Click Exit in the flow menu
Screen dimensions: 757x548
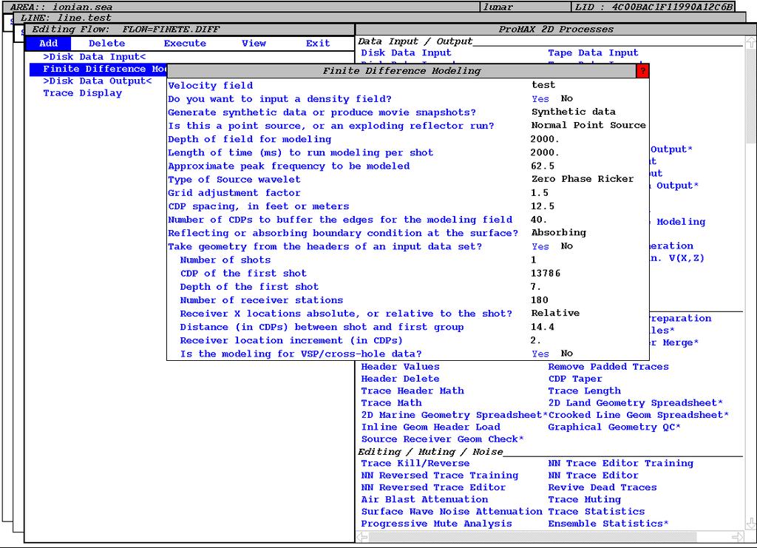coord(318,44)
